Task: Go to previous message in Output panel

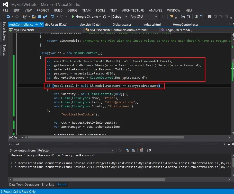Action: [128, 150]
